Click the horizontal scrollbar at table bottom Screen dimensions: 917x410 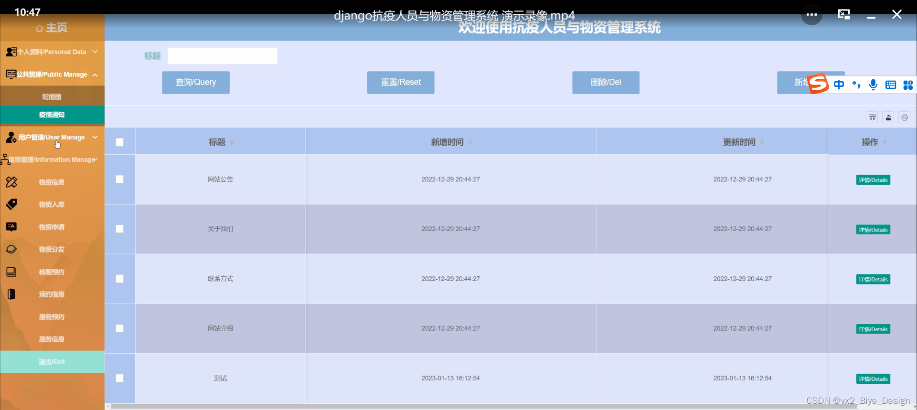pyautogui.click(x=483, y=407)
